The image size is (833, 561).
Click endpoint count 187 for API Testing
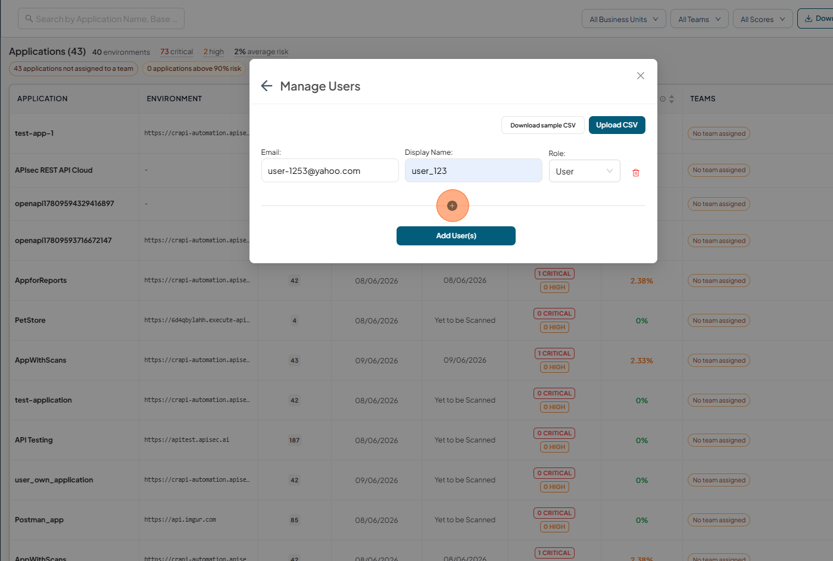click(x=295, y=440)
